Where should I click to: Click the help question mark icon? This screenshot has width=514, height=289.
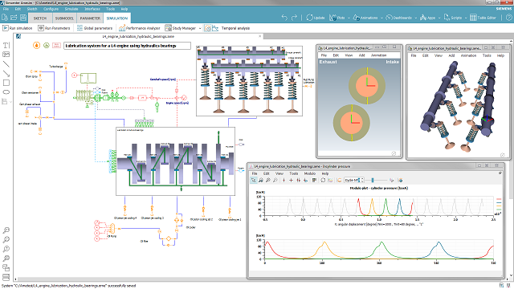click(x=508, y=18)
